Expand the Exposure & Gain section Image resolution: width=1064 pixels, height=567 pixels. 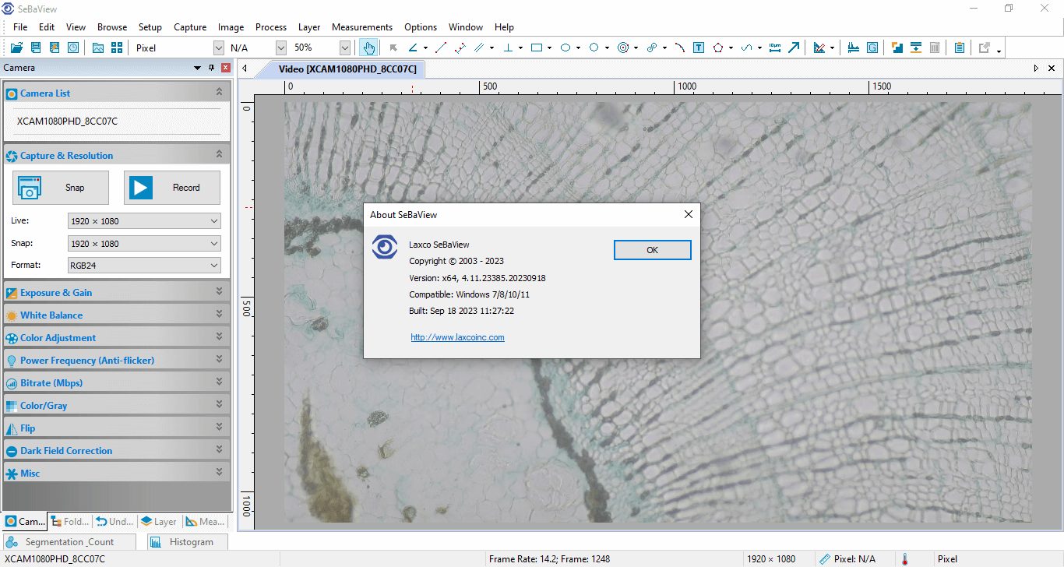point(117,293)
